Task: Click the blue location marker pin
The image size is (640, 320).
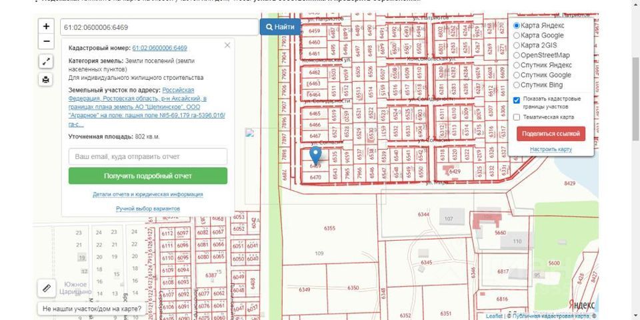Action: (x=315, y=156)
